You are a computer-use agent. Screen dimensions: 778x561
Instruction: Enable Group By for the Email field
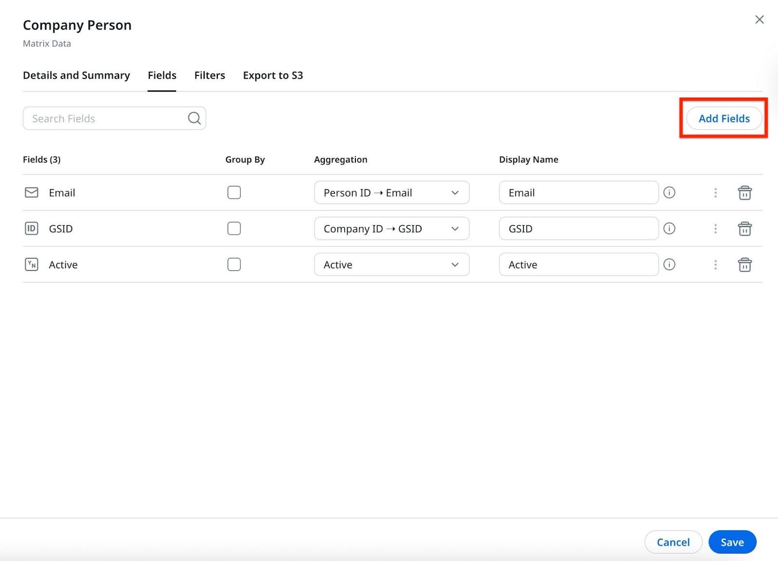[x=234, y=192]
